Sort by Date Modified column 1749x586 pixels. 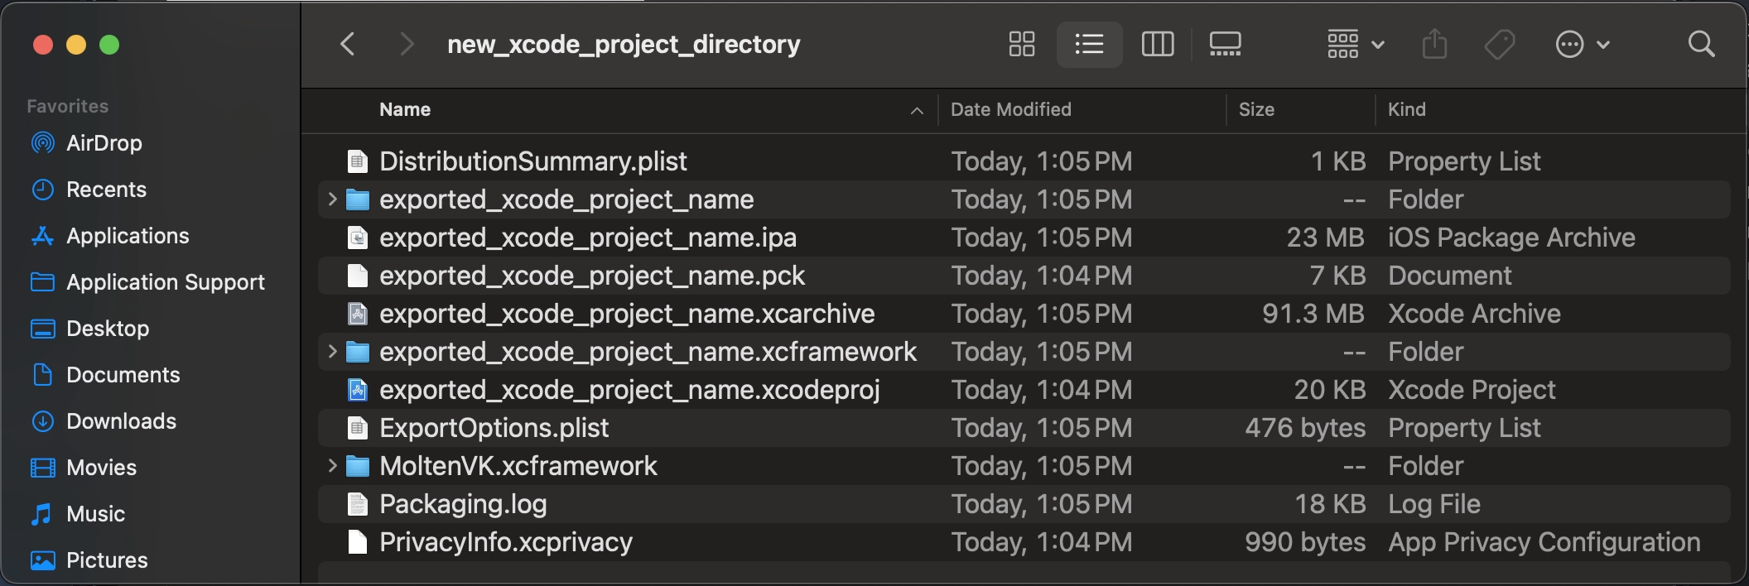(1010, 110)
